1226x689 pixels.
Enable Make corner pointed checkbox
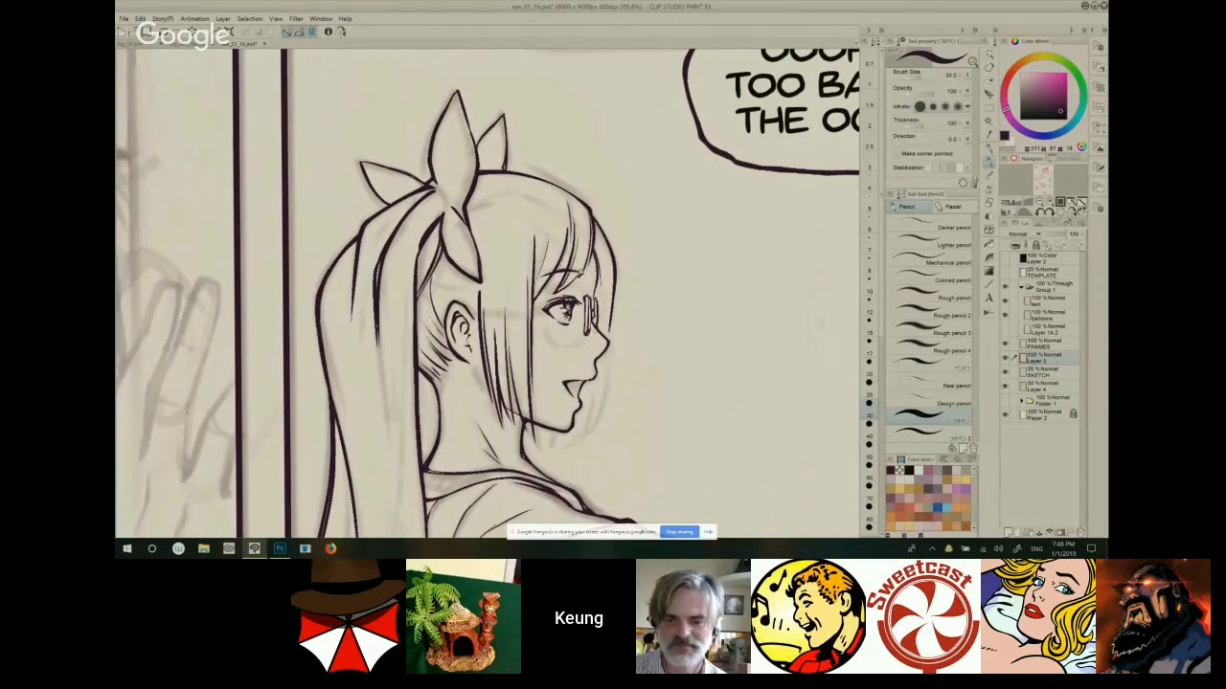[897, 153]
